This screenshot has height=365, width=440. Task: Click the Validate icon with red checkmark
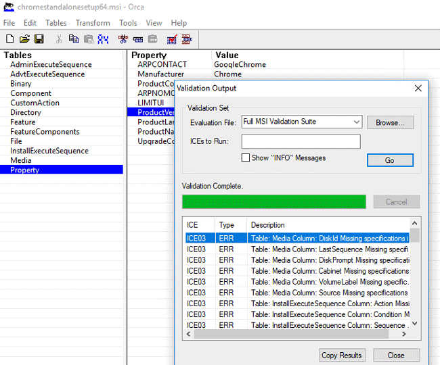coord(172,39)
